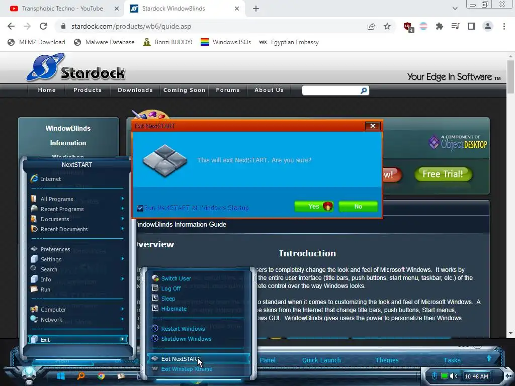Open the Windows ISOs bookmark

pyautogui.click(x=226, y=42)
